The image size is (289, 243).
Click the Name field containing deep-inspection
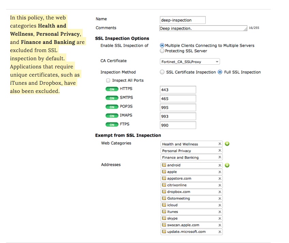tap(183, 20)
